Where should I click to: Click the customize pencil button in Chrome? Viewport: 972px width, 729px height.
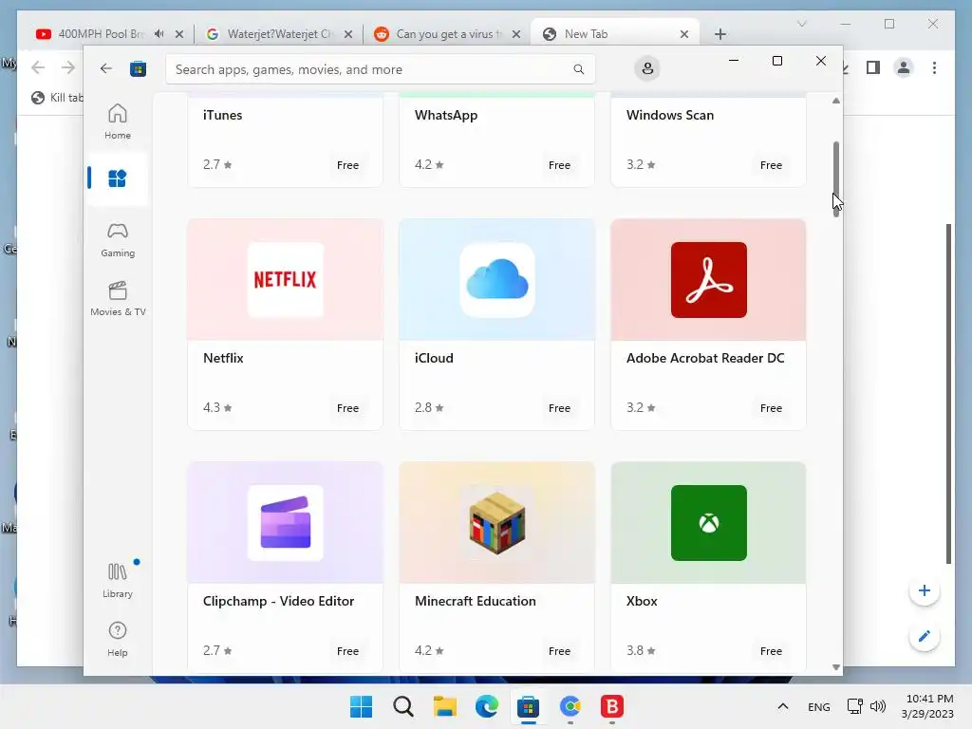click(x=925, y=636)
